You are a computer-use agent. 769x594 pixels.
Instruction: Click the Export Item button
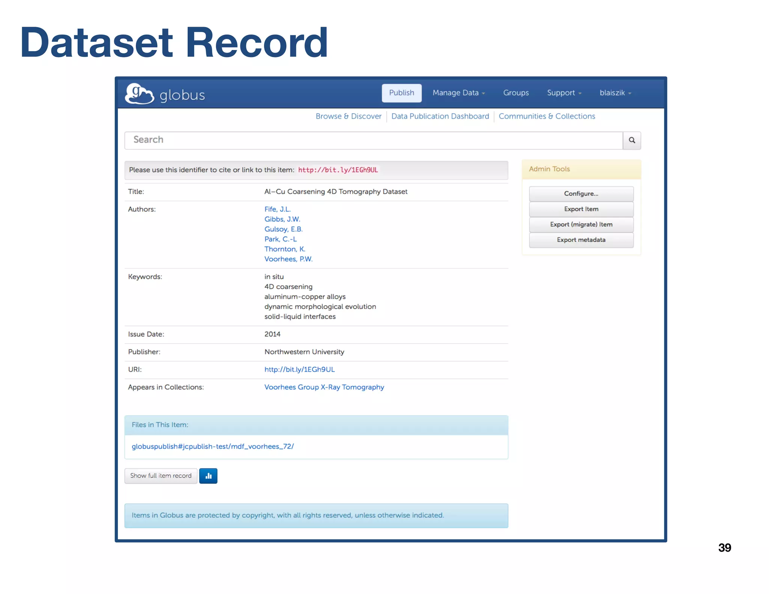pos(581,209)
